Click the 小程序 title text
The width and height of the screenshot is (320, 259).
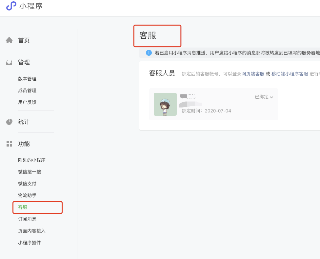pos(31,6)
